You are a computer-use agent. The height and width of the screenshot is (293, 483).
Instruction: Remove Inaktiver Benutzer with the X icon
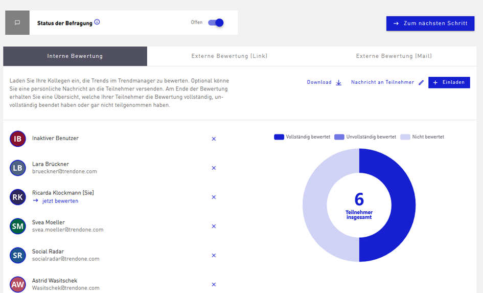point(214,139)
